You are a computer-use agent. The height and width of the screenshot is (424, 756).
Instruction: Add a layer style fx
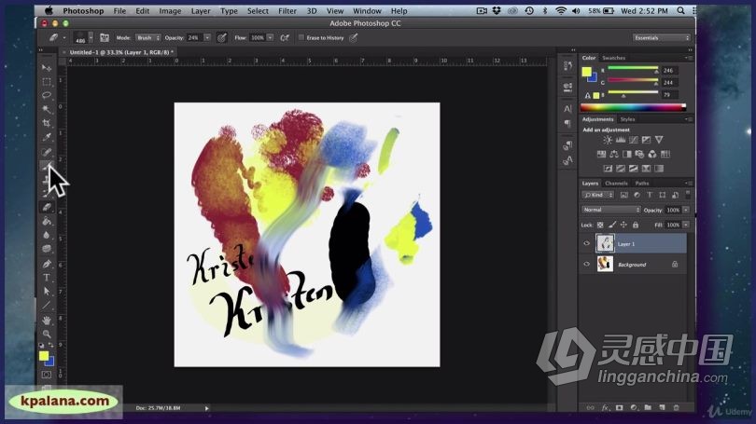click(x=605, y=407)
